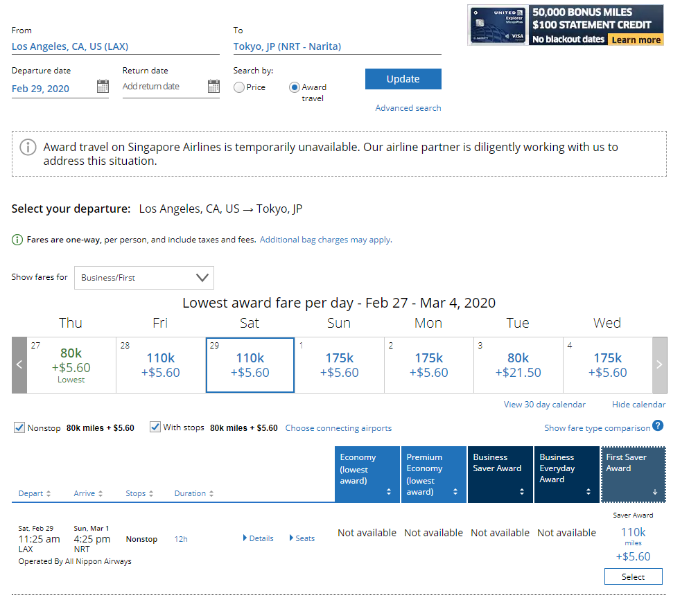This screenshot has width=698, height=600.
Task: Select the Price search radio button
Action: tap(239, 87)
